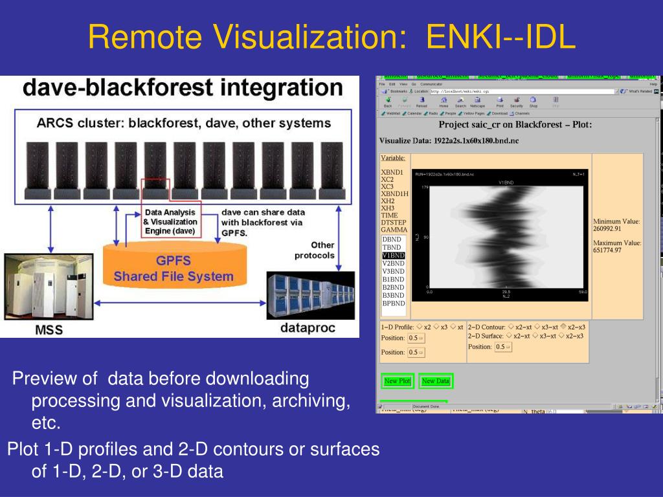Open the Search toolbar icon

coord(460,100)
